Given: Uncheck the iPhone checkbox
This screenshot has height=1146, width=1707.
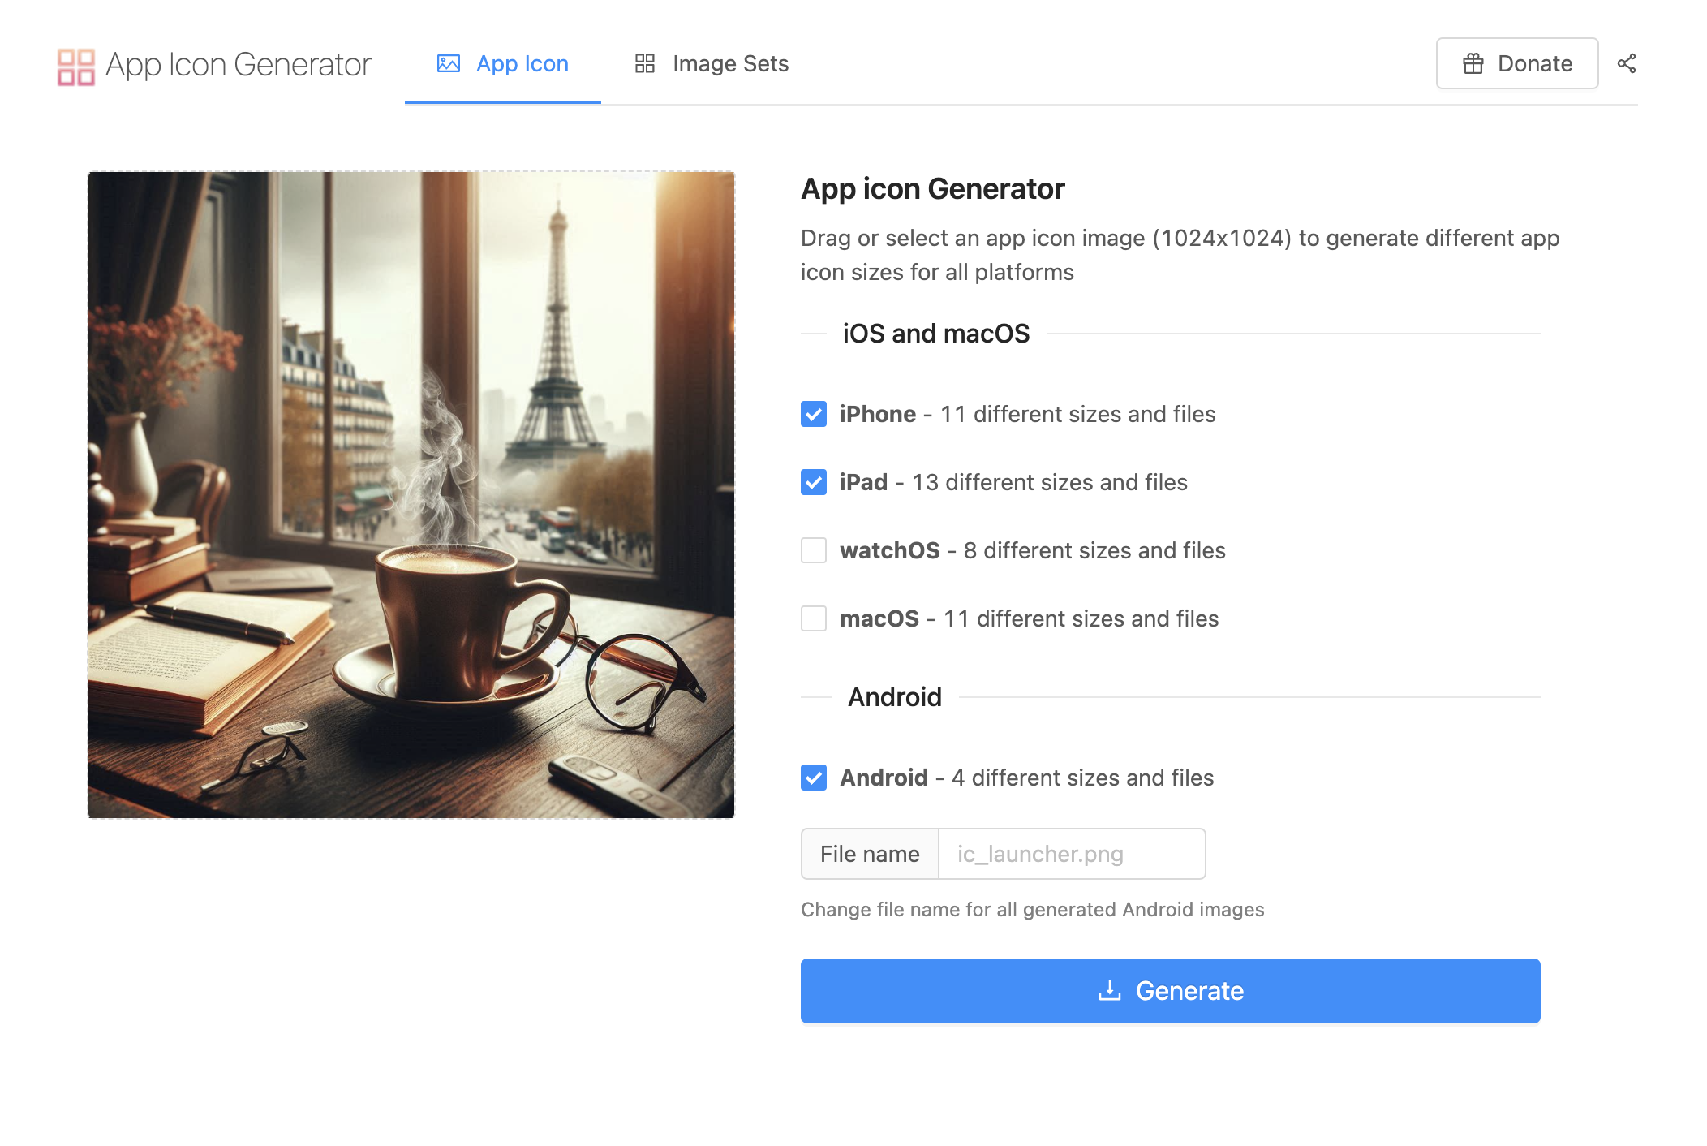Looking at the screenshot, I should (814, 414).
